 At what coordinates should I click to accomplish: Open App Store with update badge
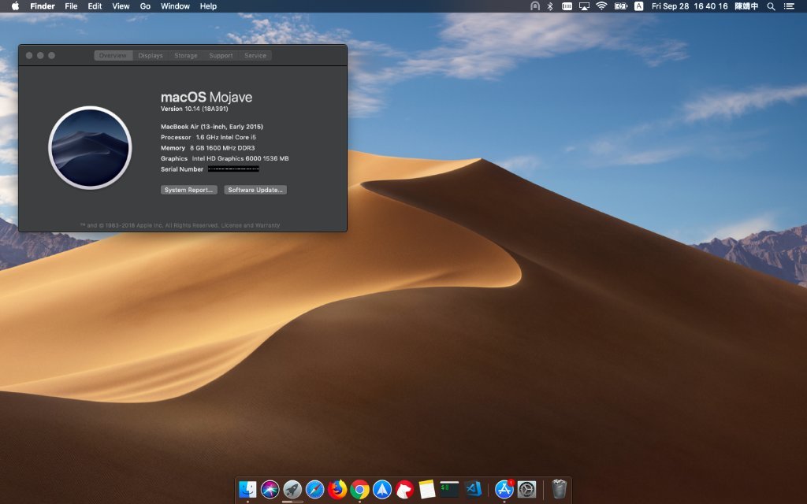pos(504,489)
